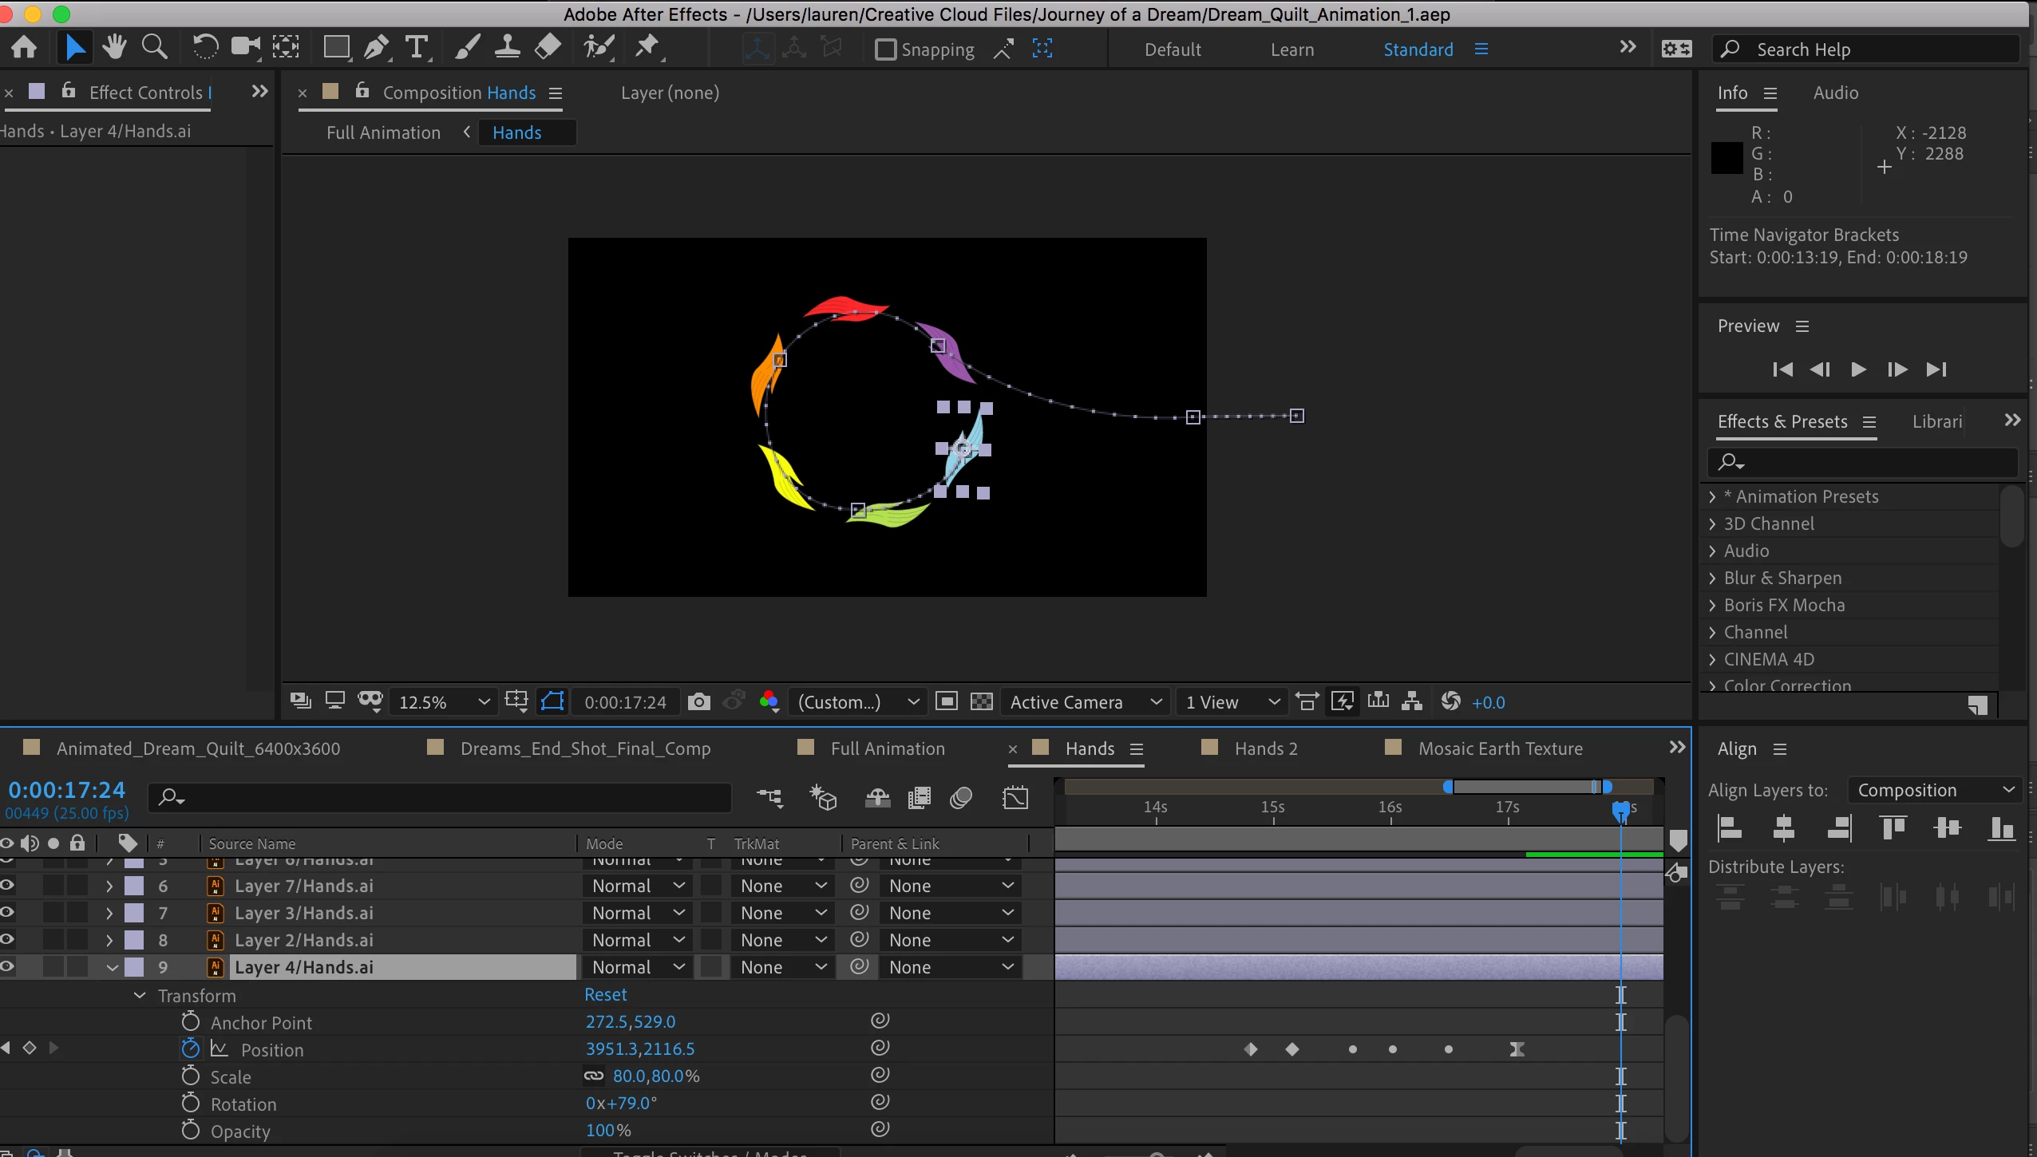
Task: Select the Eraser tool
Action: click(548, 48)
